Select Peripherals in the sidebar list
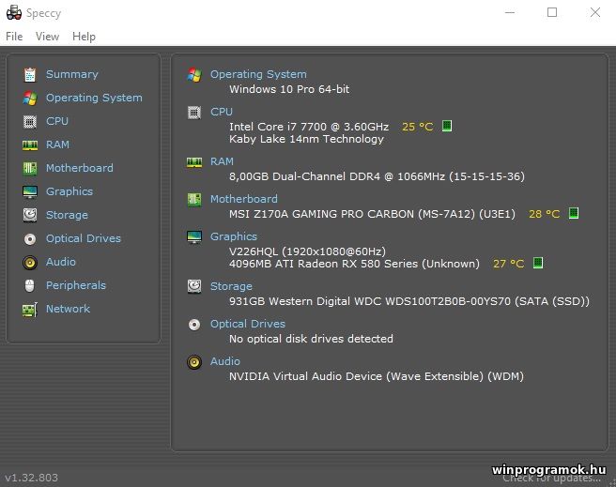 pyautogui.click(x=76, y=285)
